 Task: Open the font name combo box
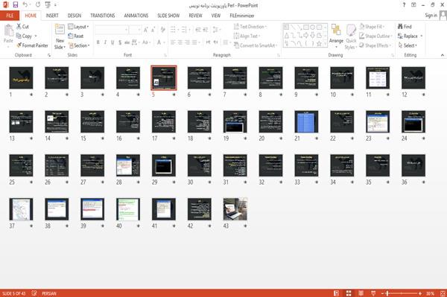coord(111,30)
